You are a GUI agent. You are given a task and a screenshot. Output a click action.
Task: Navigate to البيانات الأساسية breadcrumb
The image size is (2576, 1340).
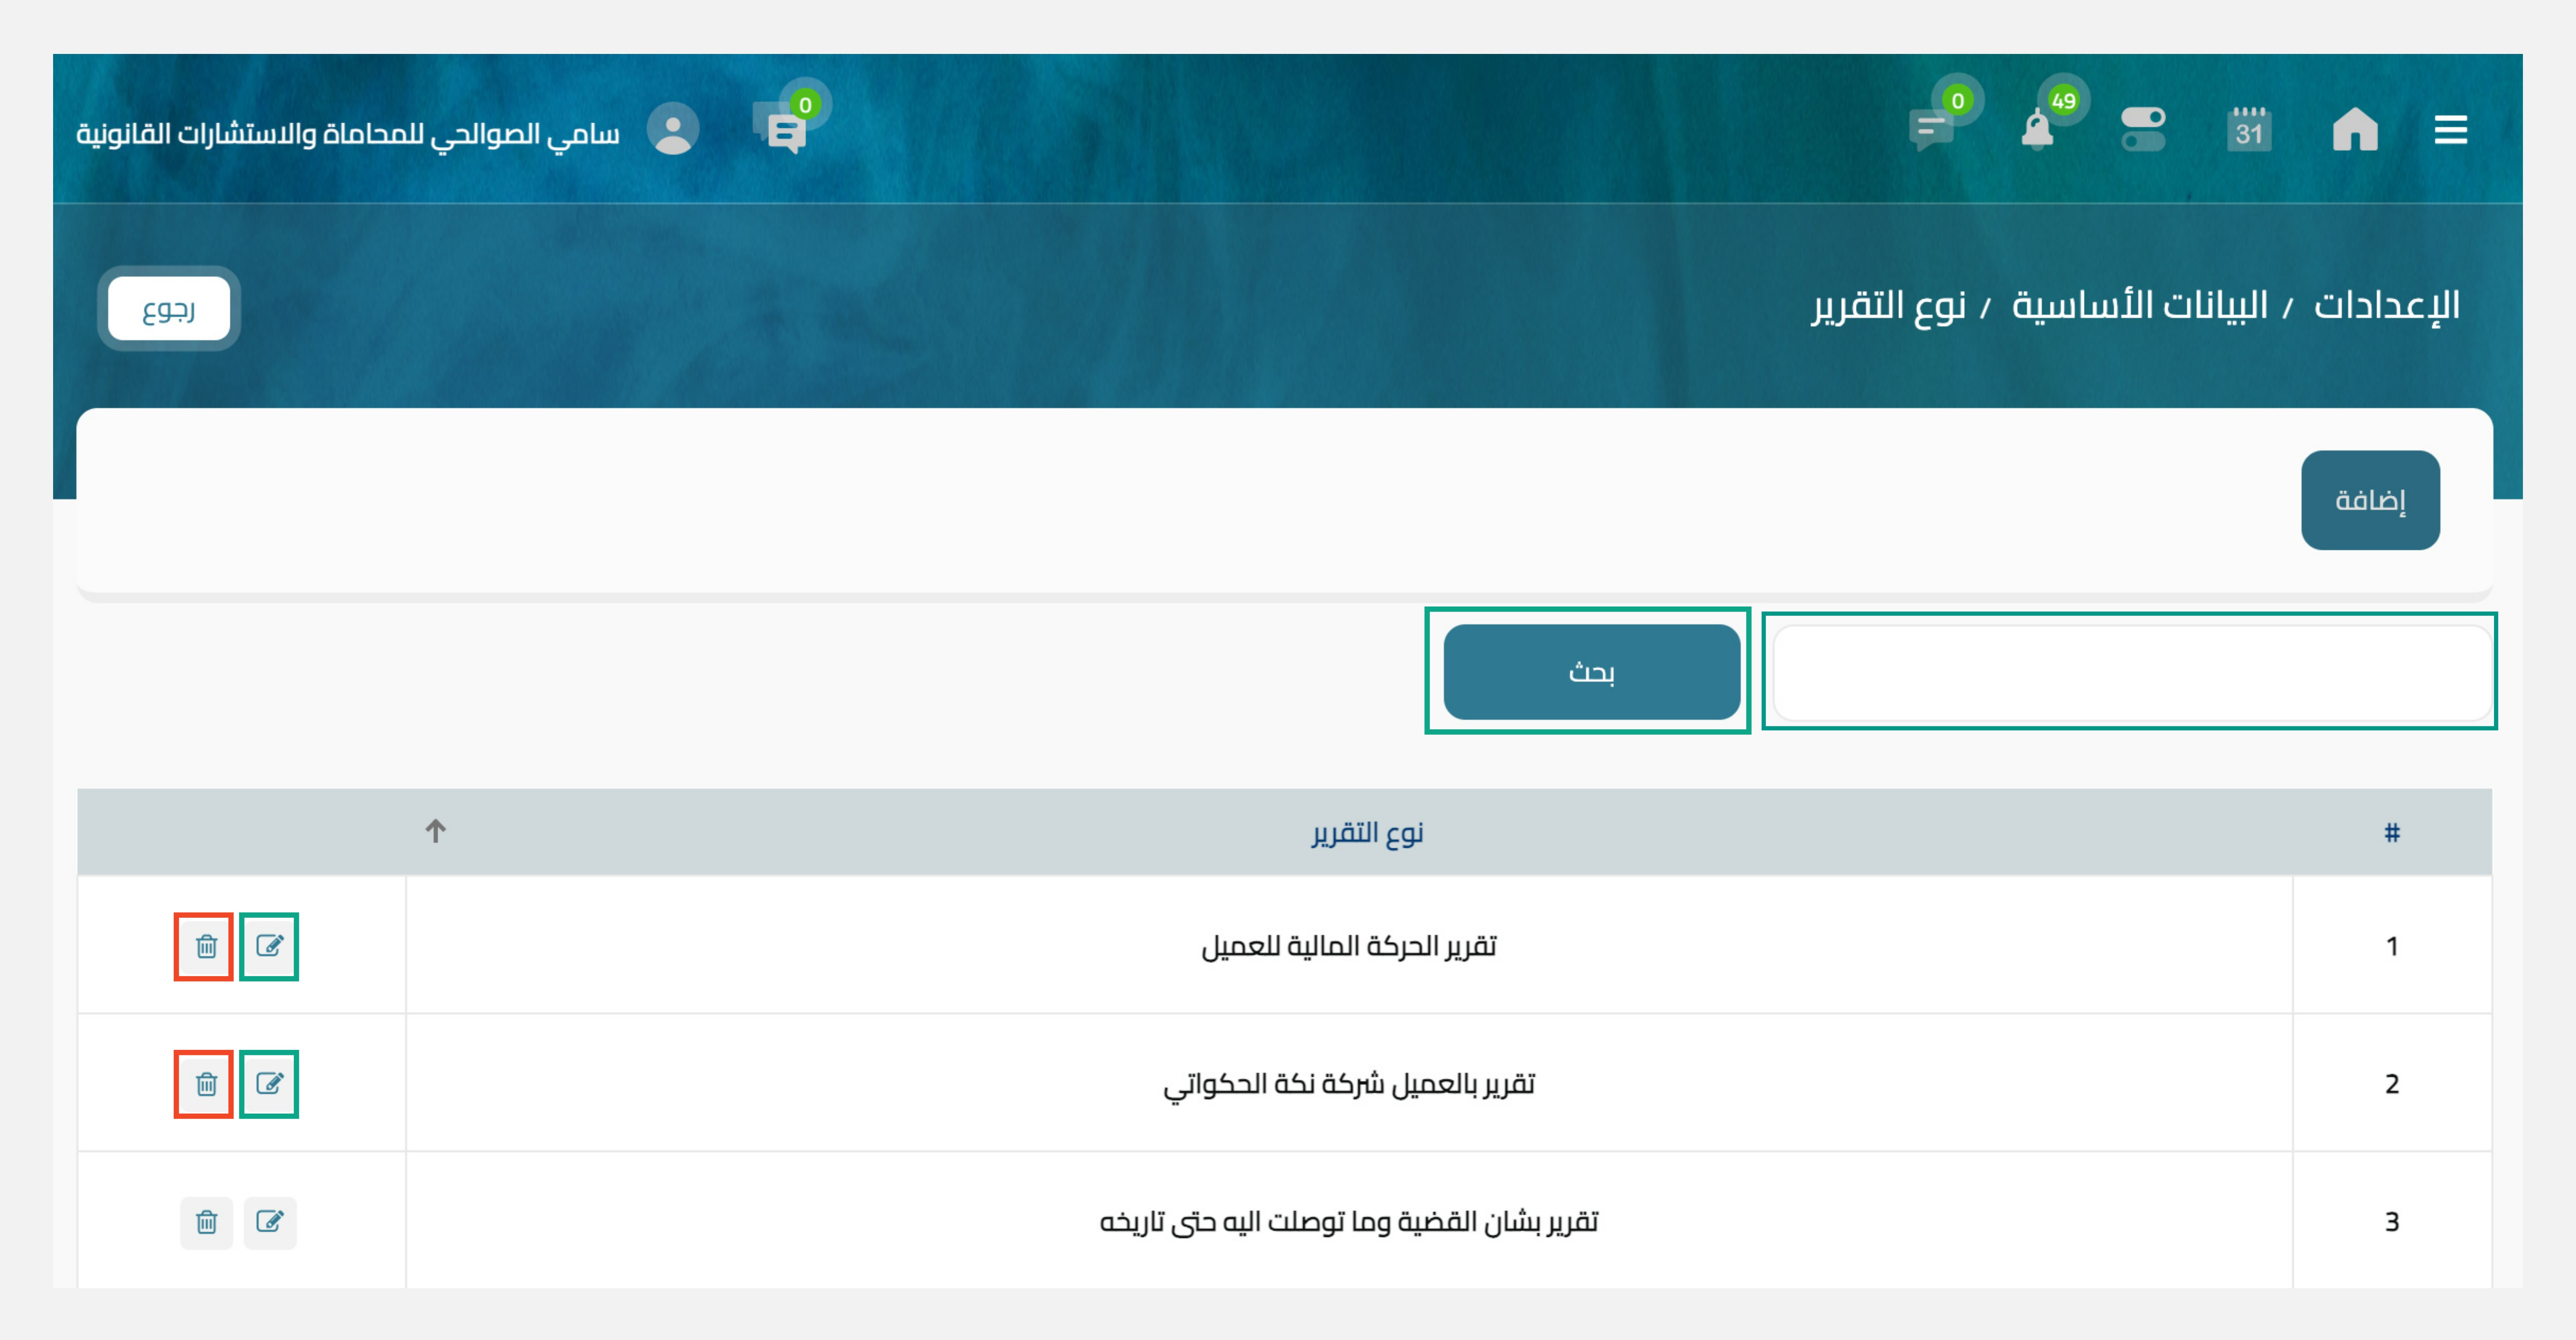pos(2139,305)
